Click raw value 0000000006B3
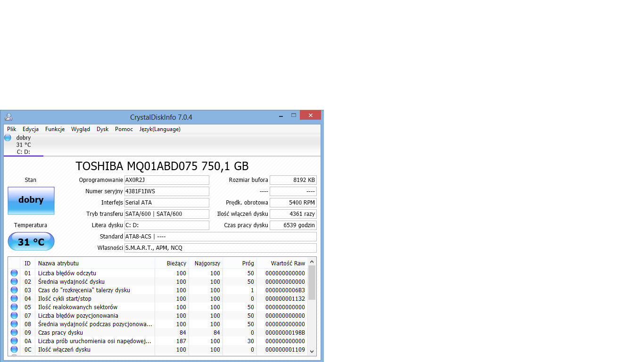 [285, 290]
